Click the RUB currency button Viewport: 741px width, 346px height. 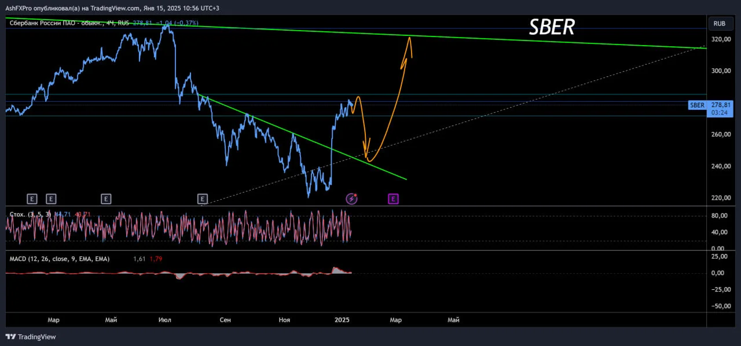[720, 24]
